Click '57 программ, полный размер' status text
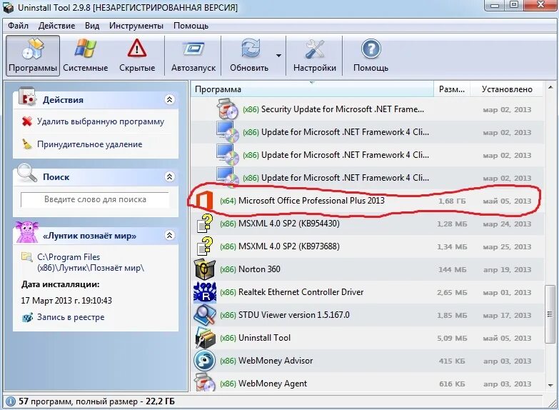The image size is (559, 410). pos(78,401)
